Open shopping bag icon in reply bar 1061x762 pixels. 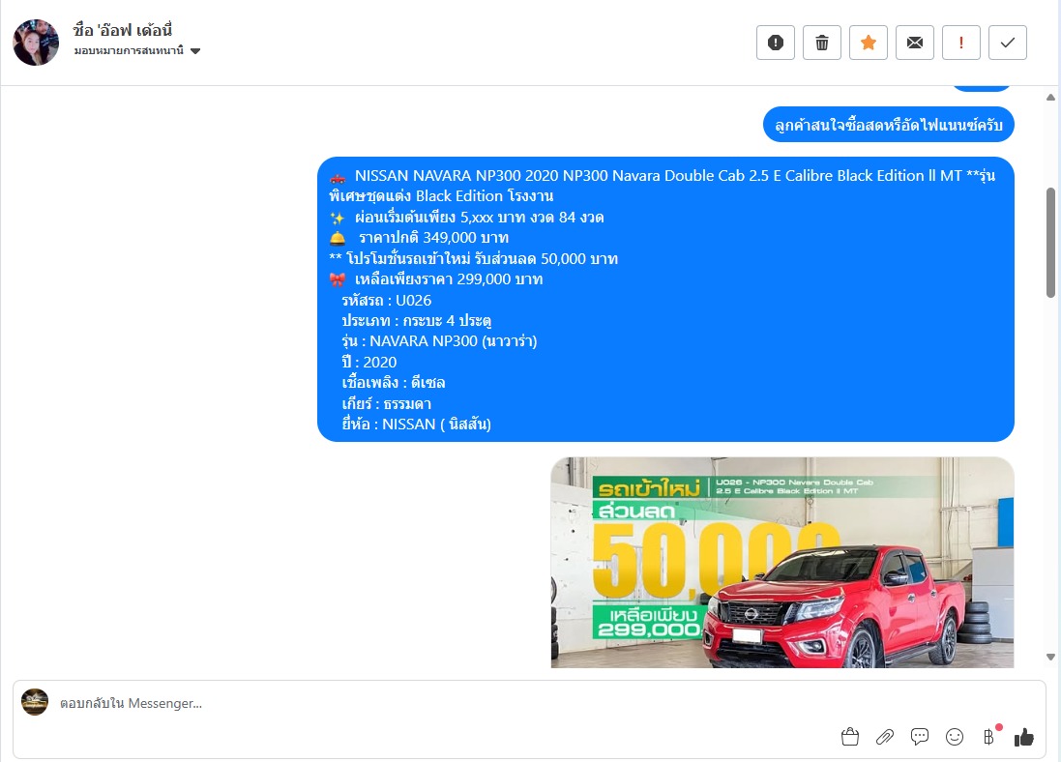[x=850, y=736]
